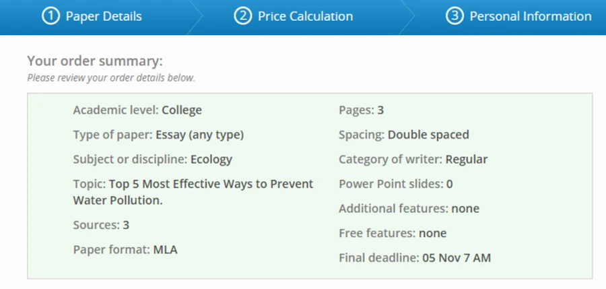Image resolution: width=606 pixels, height=289 pixels.
Task: Click the Type of paper: Essay entry
Action: pyautogui.click(x=158, y=135)
